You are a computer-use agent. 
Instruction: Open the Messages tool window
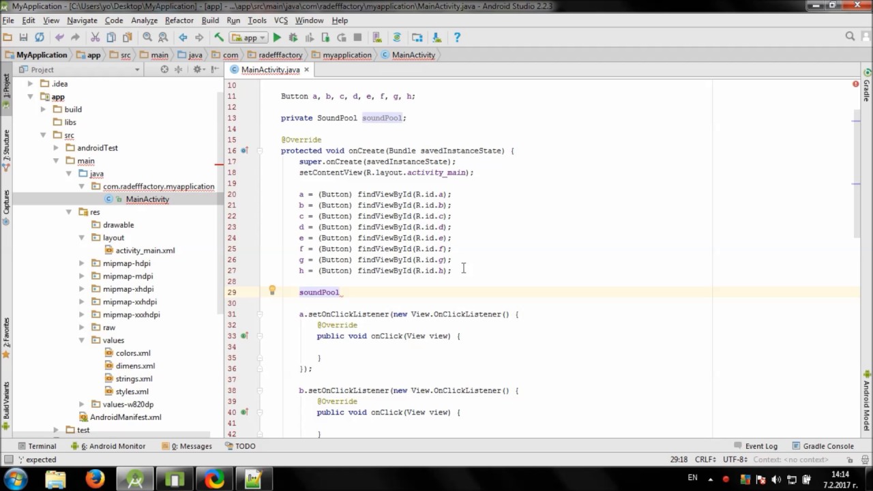click(x=187, y=446)
